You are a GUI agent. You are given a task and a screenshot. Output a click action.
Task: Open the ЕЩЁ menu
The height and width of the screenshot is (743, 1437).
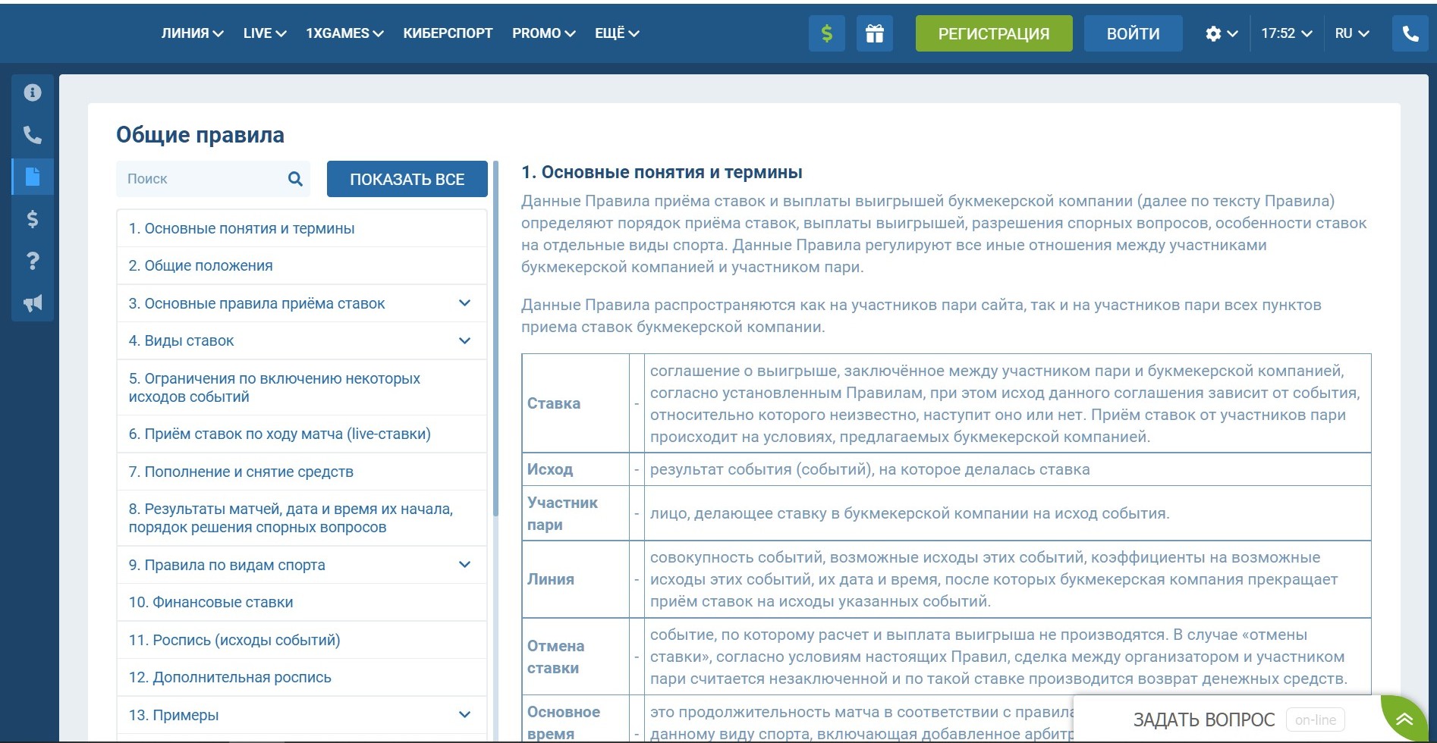(617, 33)
